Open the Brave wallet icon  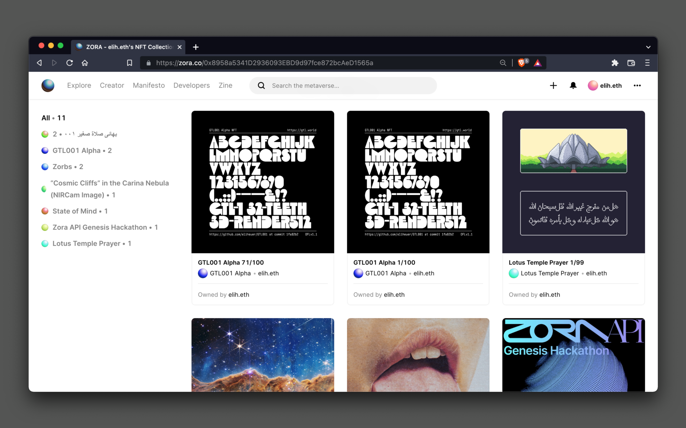(631, 63)
